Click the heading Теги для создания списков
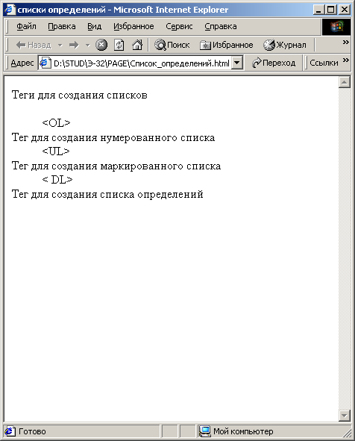Image resolution: width=355 pixels, height=441 pixels. coord(80,96)
